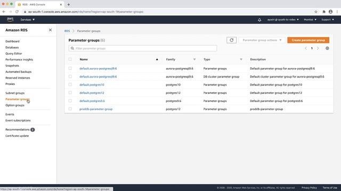Open Automated backups in sidebar

pyautogui.click(x=19, y=72)
